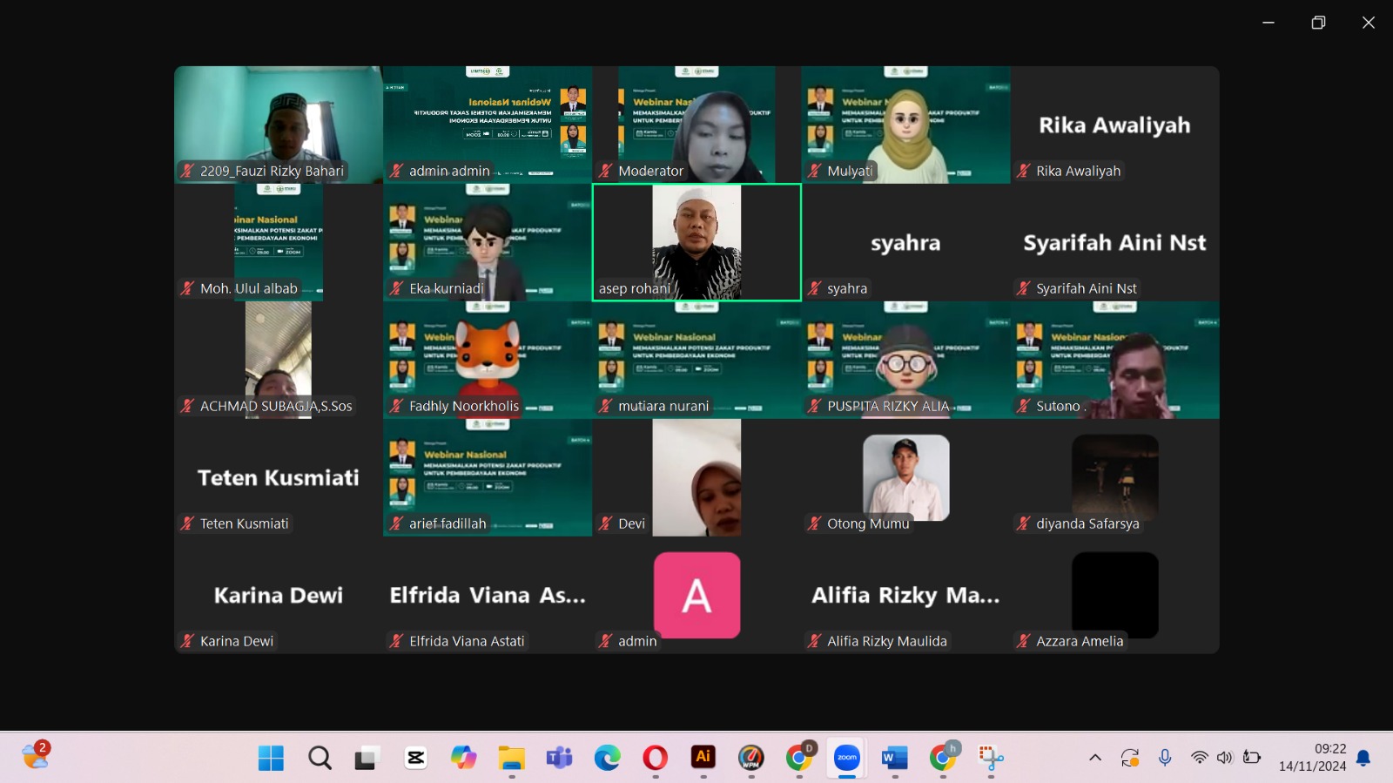Open Windows Search from the taskbar
This screenshot has height=783, width=1393.
click(320, 758)
